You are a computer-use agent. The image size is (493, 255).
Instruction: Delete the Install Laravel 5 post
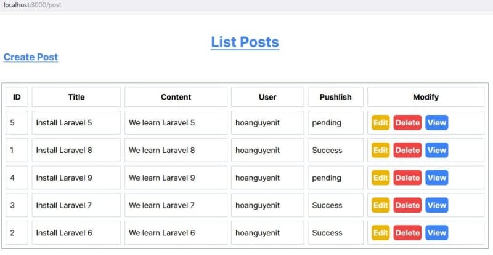pyautogui.click(x=407, y=123)
